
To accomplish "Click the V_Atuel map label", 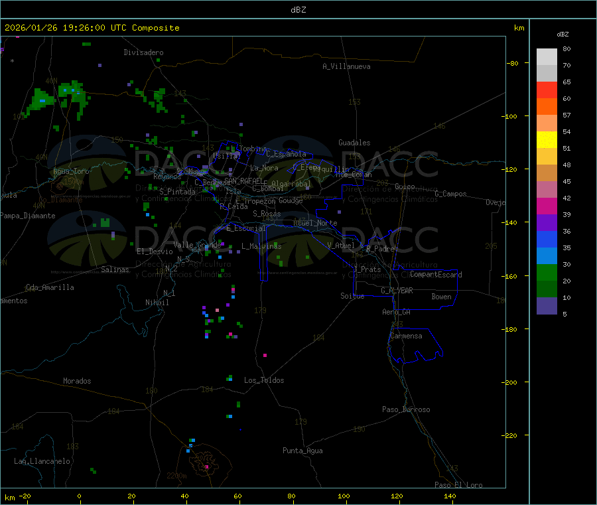I will (x=341, y=246).
